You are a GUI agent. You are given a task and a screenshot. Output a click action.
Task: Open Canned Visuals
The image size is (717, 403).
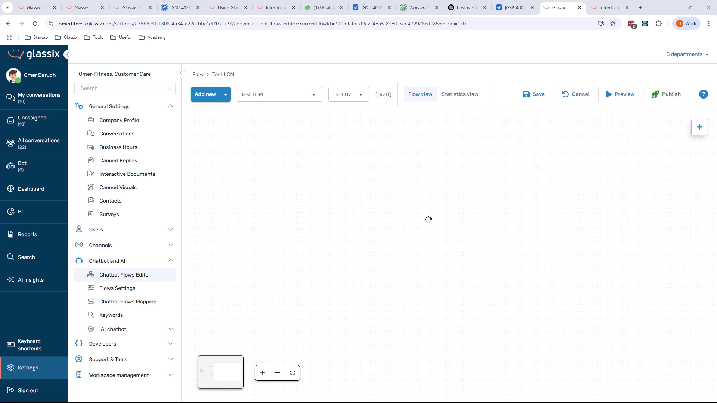(x=125, y=187)
